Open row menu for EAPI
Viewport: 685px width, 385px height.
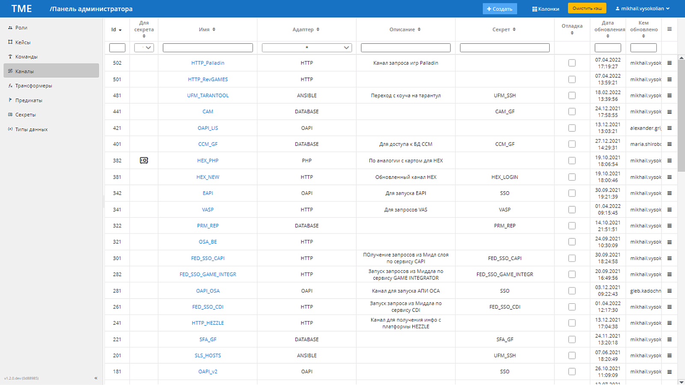click(x=669, y=193)
